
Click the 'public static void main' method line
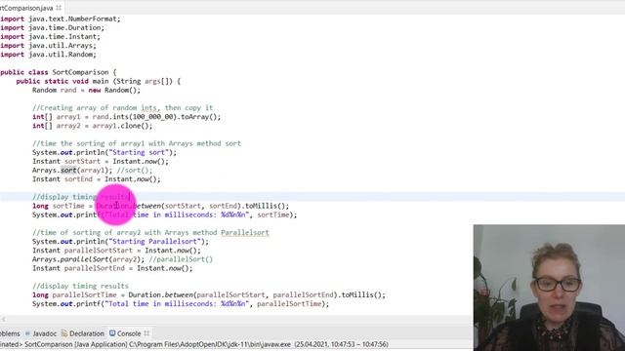tap(99, 81)
